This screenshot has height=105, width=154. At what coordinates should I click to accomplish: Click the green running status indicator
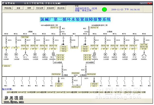click(104, 10)
